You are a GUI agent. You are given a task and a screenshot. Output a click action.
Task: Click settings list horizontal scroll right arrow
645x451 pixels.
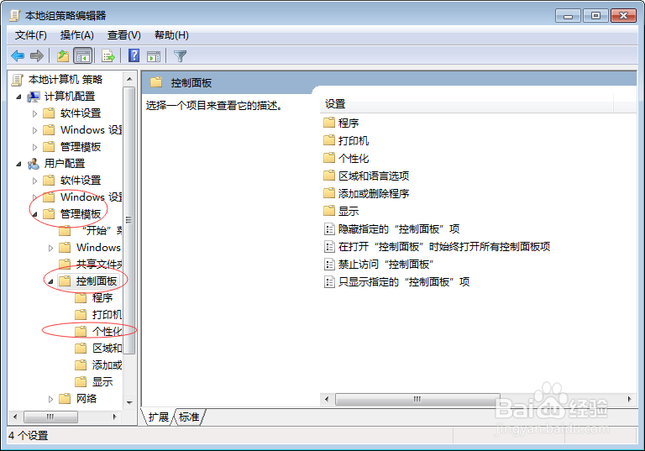[x=629, y=399]
